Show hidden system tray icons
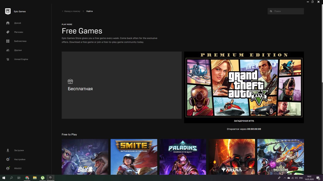This screenshot has width=323, height=181. 285,178
